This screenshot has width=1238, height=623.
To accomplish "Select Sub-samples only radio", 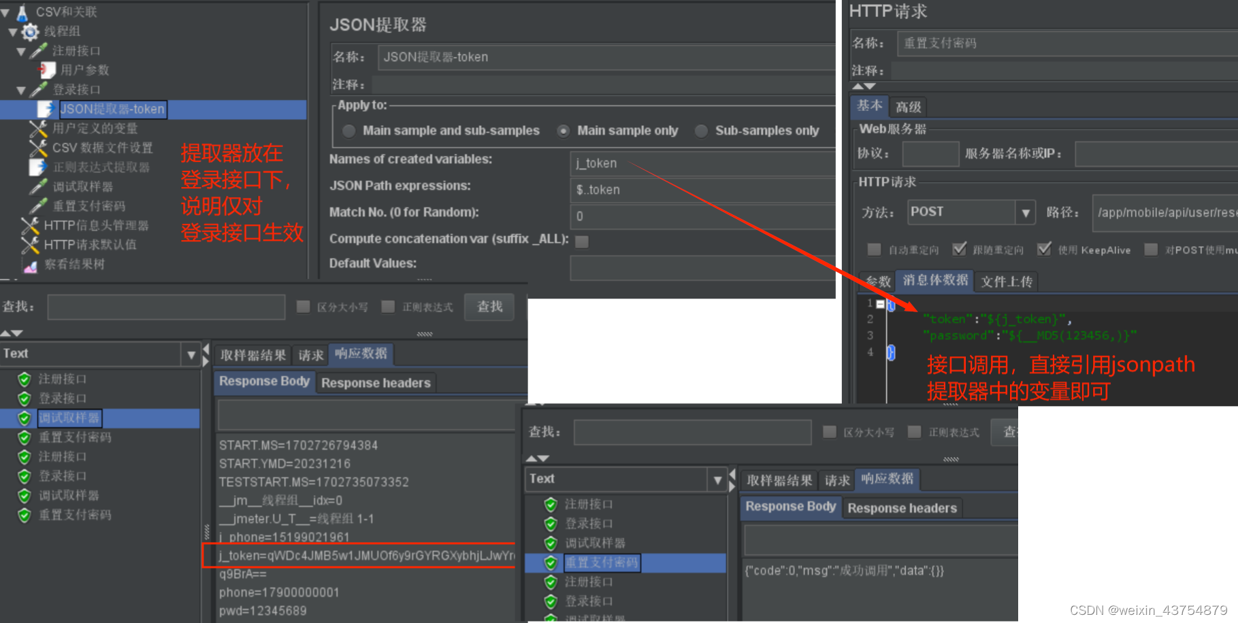I will coord(701,131).
